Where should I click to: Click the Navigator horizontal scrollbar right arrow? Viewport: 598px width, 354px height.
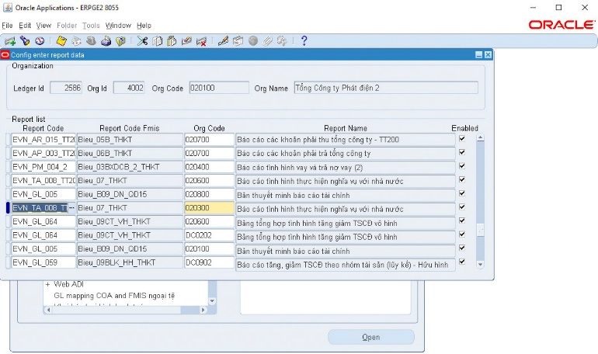click(203, 311)
